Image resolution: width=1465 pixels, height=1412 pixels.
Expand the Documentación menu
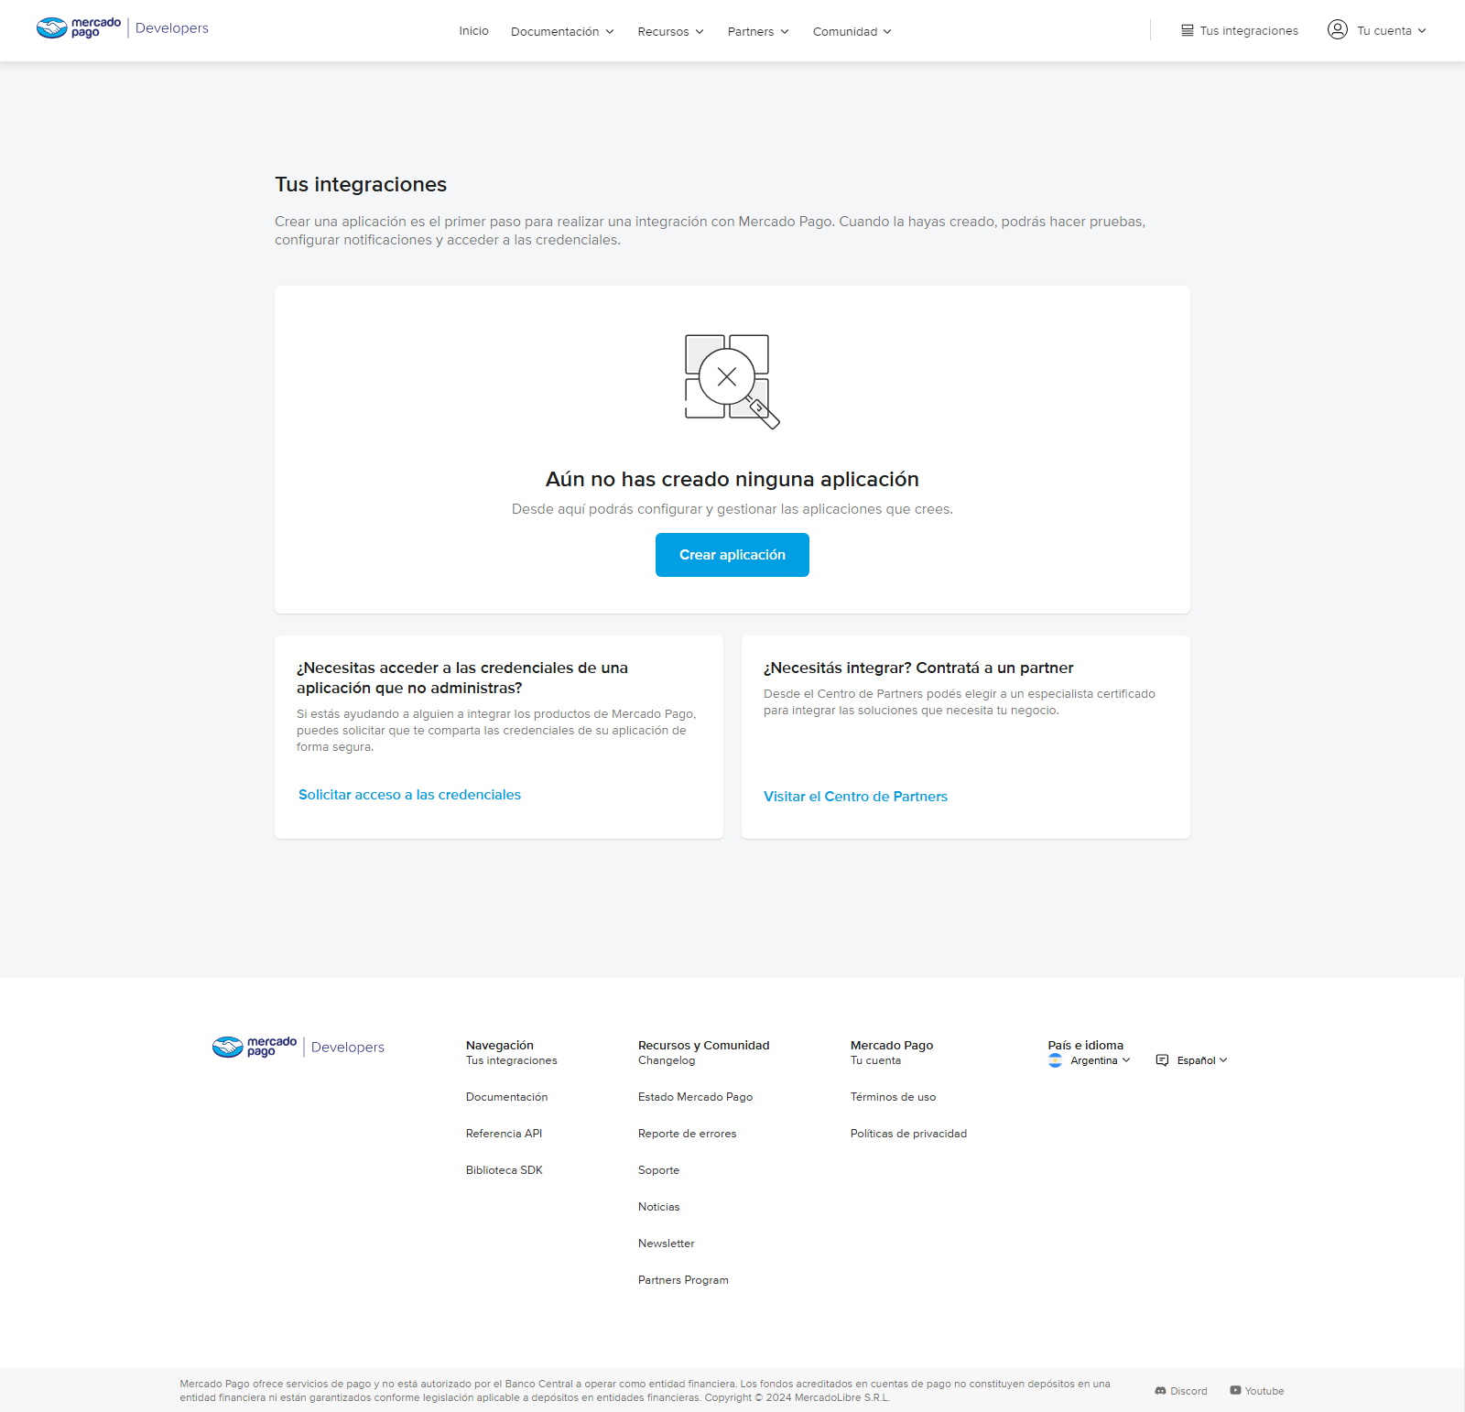562,31
